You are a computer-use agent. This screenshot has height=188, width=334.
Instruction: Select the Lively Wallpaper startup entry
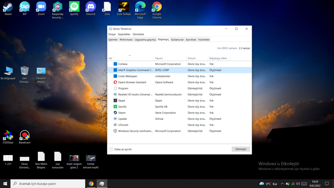click(179, 76)
